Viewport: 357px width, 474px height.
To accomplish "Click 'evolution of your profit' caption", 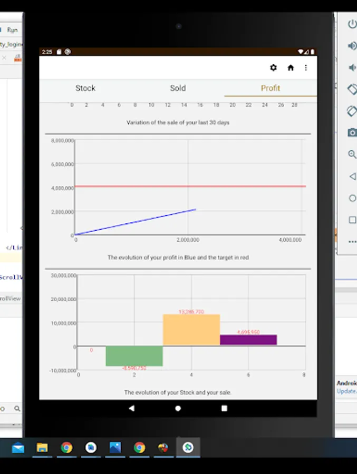I will pyautogui.click(x=178, y=258).
